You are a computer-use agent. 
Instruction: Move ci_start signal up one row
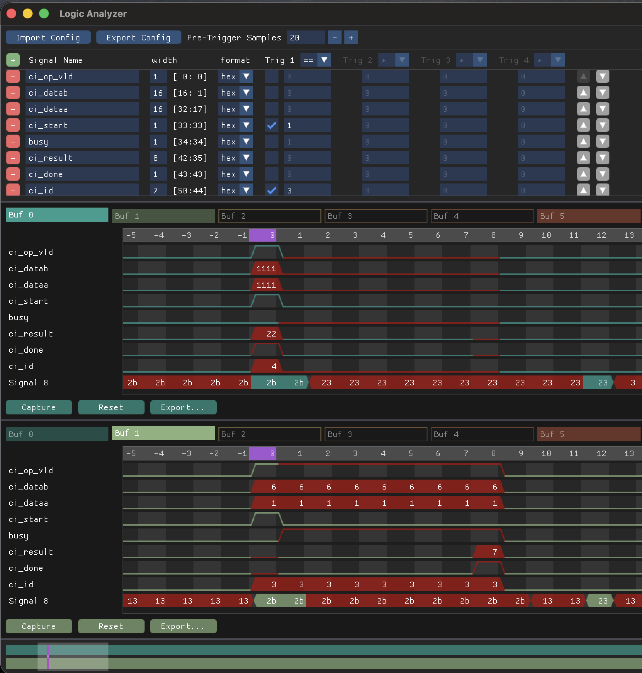pos(583,125)
